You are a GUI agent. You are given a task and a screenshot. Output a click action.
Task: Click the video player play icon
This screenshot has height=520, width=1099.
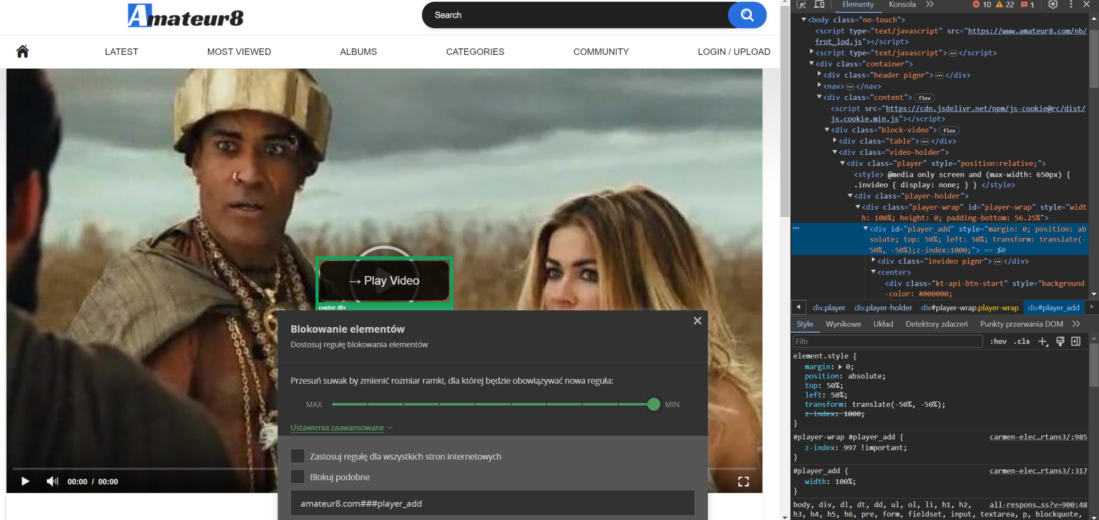(25, 482)
